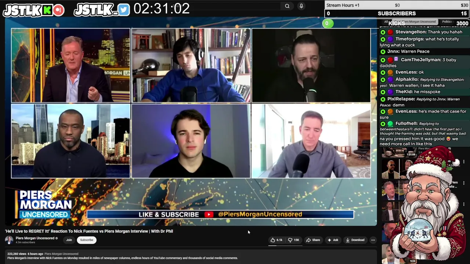Click the guest tile with blue shirt and headphones
The image size is (470, 264).
click(191, 65)
